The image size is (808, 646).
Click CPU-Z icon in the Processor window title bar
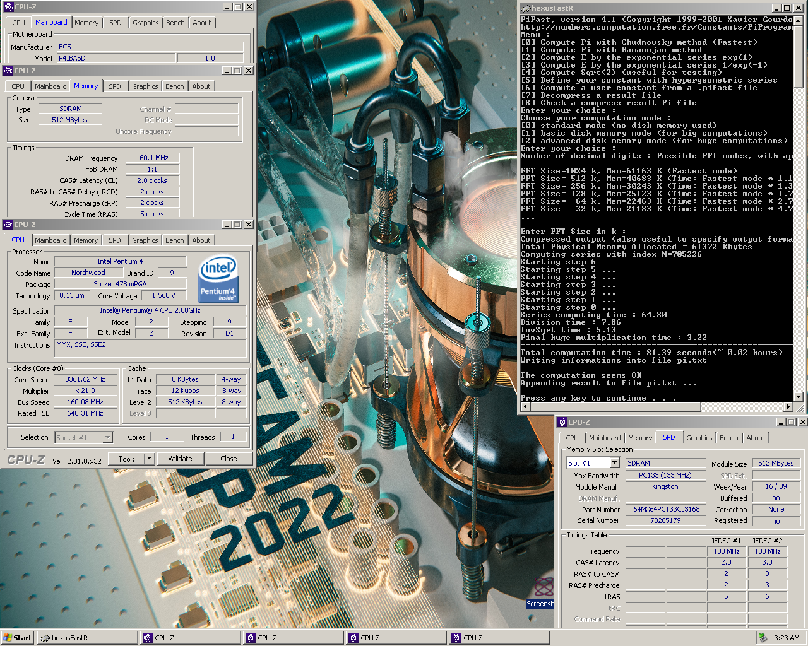[8, 225]
